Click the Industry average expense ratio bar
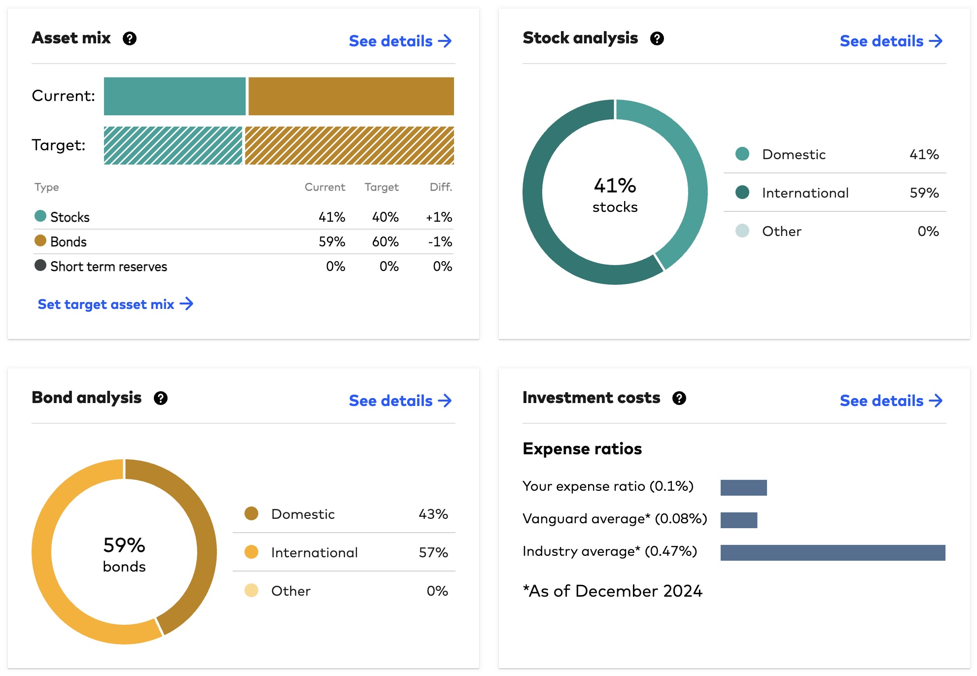Viewport: 977px width, 676px height. [x=833, y=552]
